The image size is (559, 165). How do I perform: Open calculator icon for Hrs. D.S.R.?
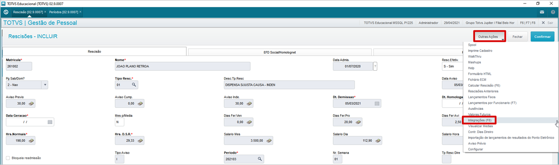point(140,141)
